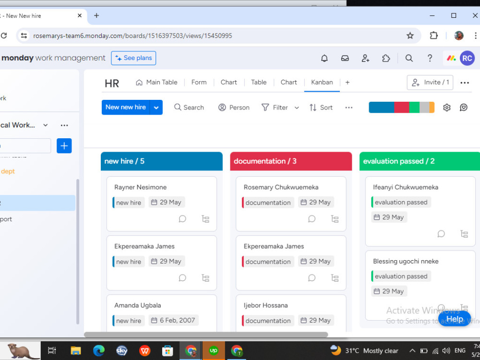Open Upwork app in taskbar

pyautogui.click(x=214, y=350)
